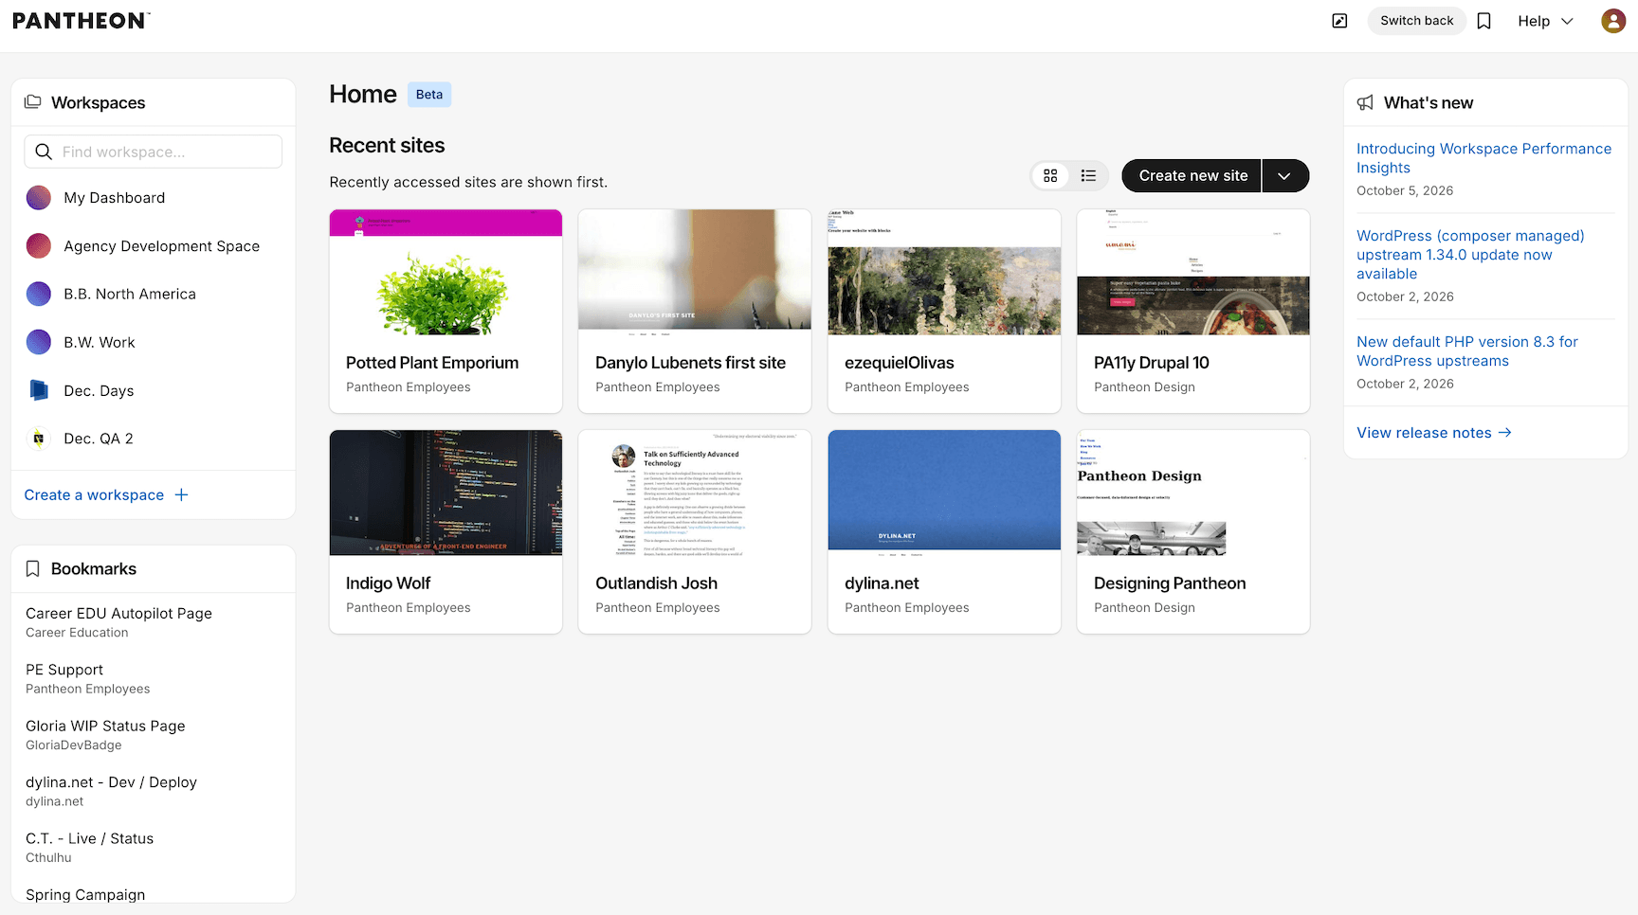
Task: Open the Potted Plant Emporium site thumbnail
Action: click(x=446, y=272)
